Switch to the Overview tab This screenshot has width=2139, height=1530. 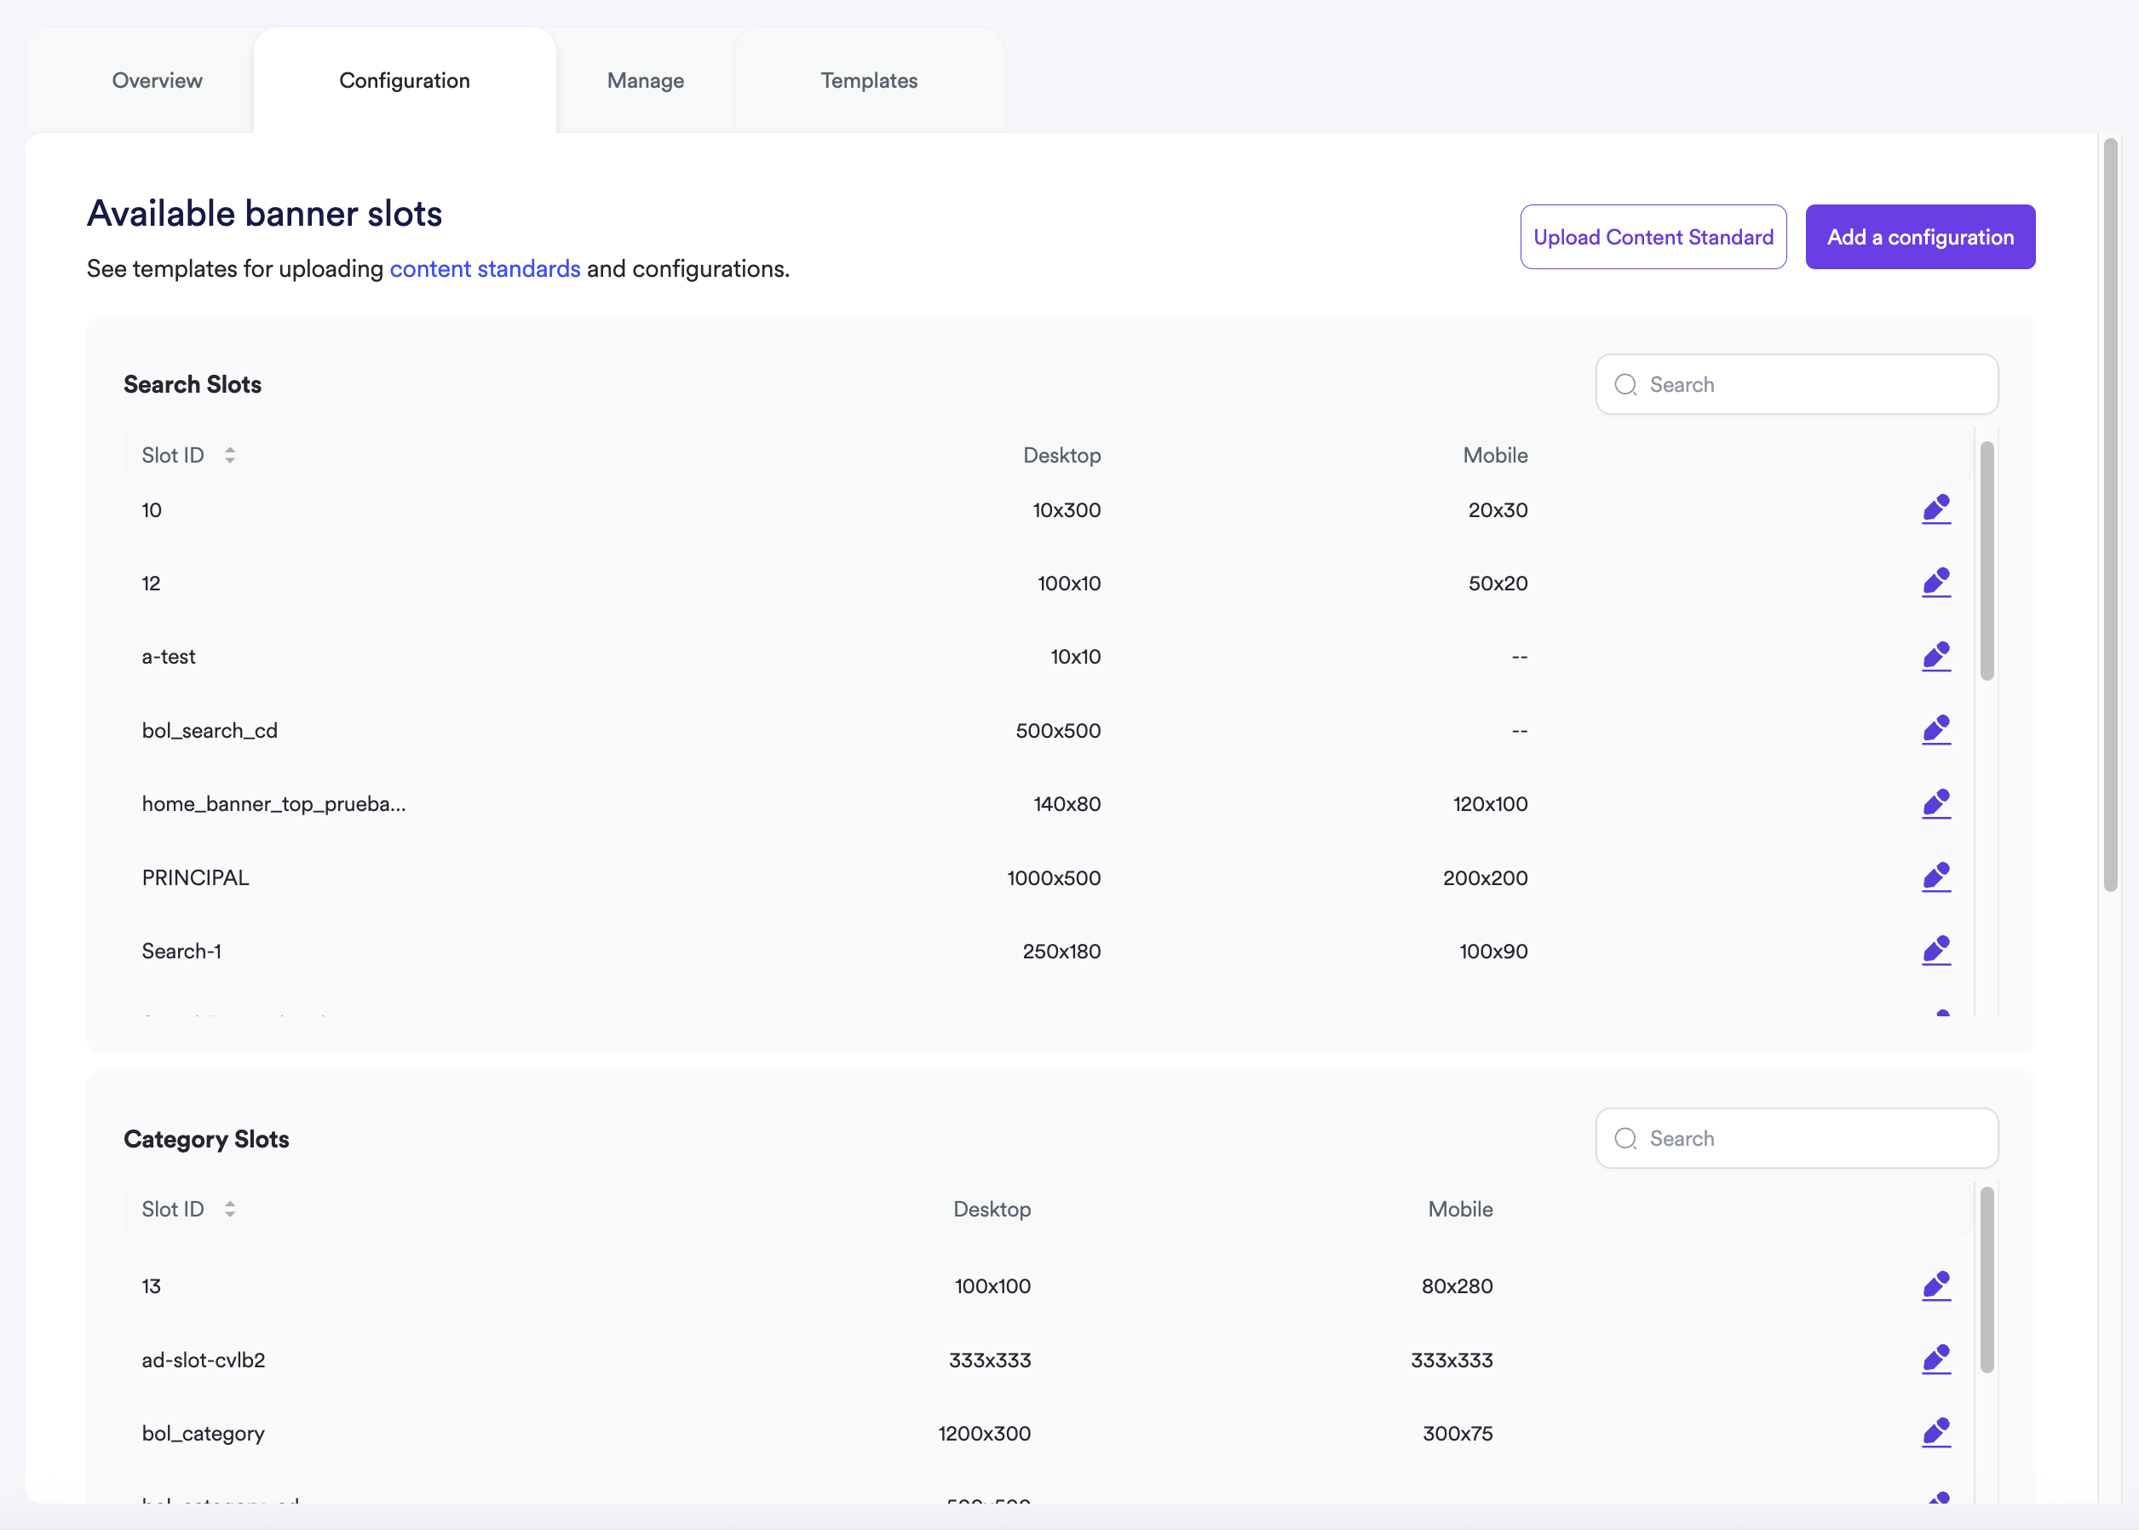(157, 80)
